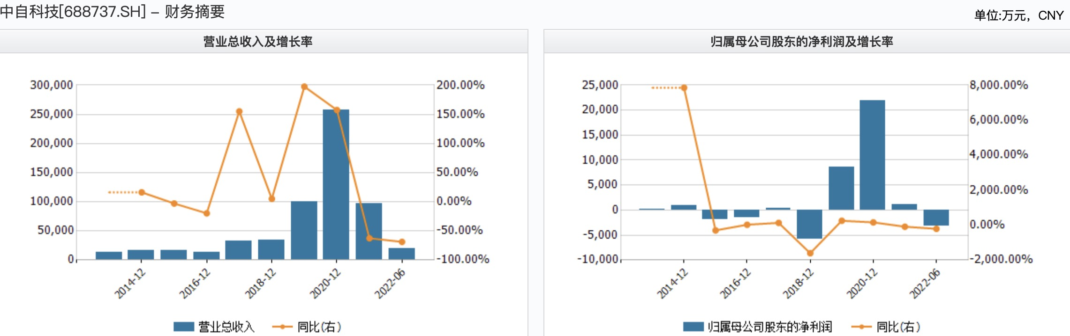
Task: Click the lowest orange point at 2018-12 in net profit chart
Action: click(810, 253)
